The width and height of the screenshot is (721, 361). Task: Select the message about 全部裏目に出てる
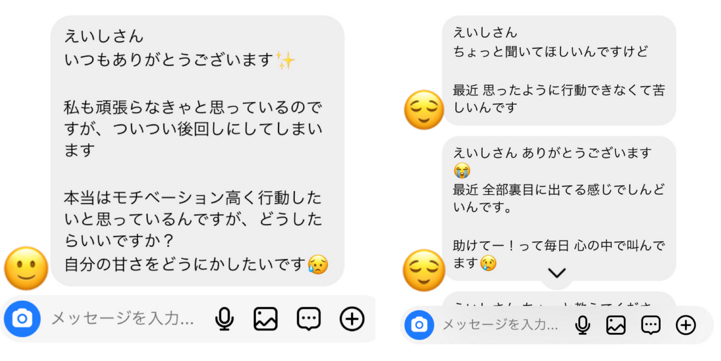pos(559,208)
